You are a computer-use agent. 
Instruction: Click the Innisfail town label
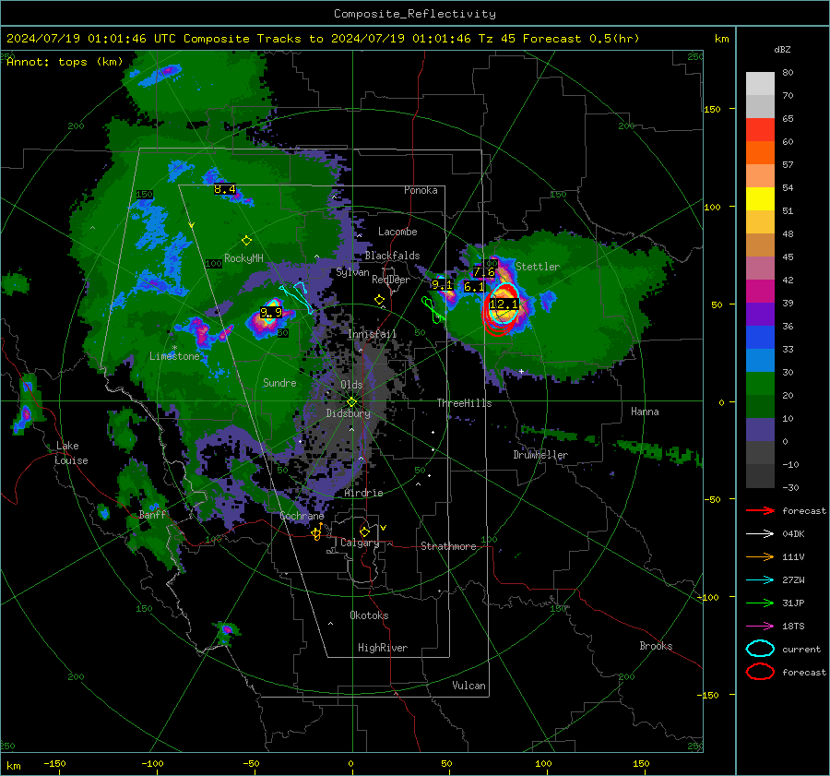(372, 334)
